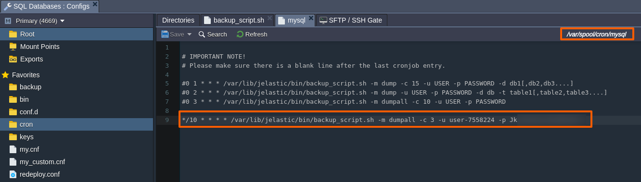
Task: Open the bin favorites folder
Action: 24,99
